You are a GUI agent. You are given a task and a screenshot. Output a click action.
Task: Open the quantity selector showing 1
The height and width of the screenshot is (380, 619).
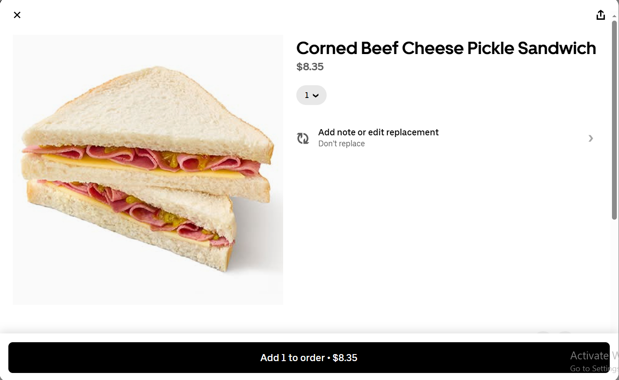click(x=311, y=95)
